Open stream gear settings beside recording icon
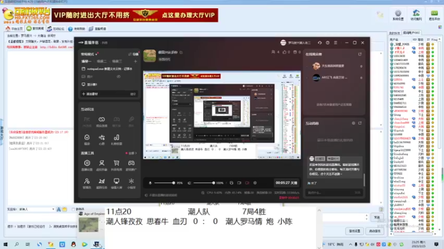Viewport: 444px width, 249px height. pos(255,183)
